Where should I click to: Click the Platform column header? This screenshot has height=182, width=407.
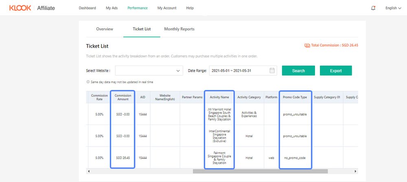tap(271, 97)
